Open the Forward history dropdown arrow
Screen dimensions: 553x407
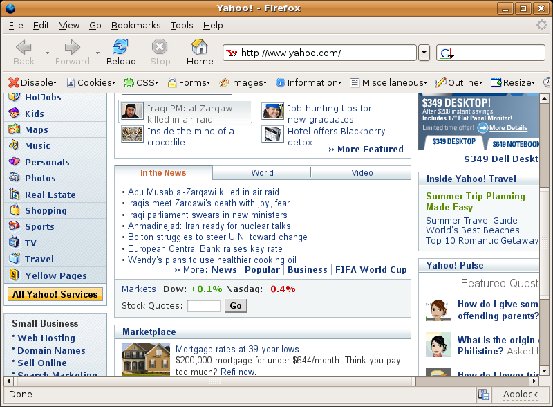coord(97,53)
